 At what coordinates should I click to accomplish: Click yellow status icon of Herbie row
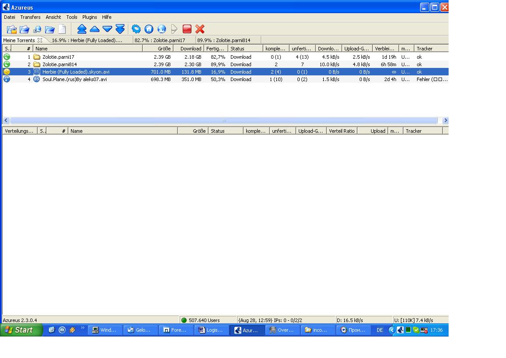(x=7, y=72)
